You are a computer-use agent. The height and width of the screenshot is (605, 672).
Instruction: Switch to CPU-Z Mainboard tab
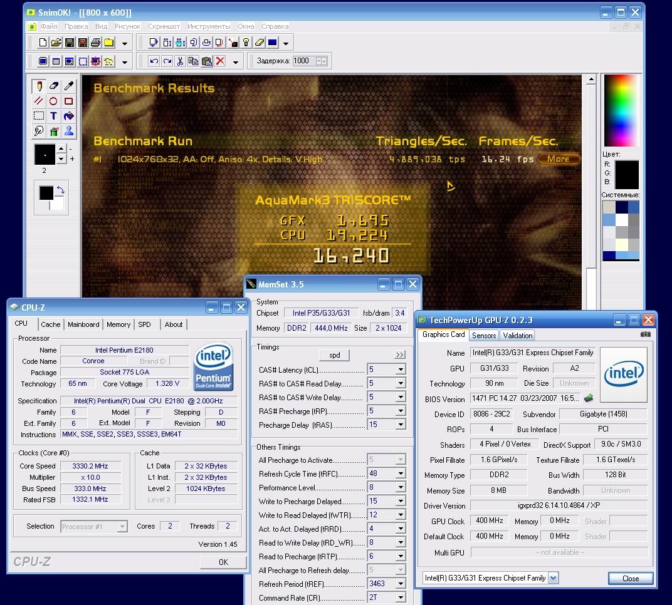83,324
